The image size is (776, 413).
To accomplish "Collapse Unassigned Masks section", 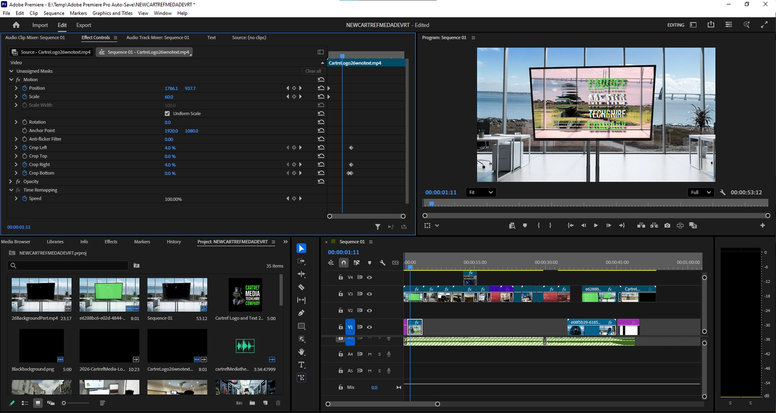I will [x=11, y=71].
